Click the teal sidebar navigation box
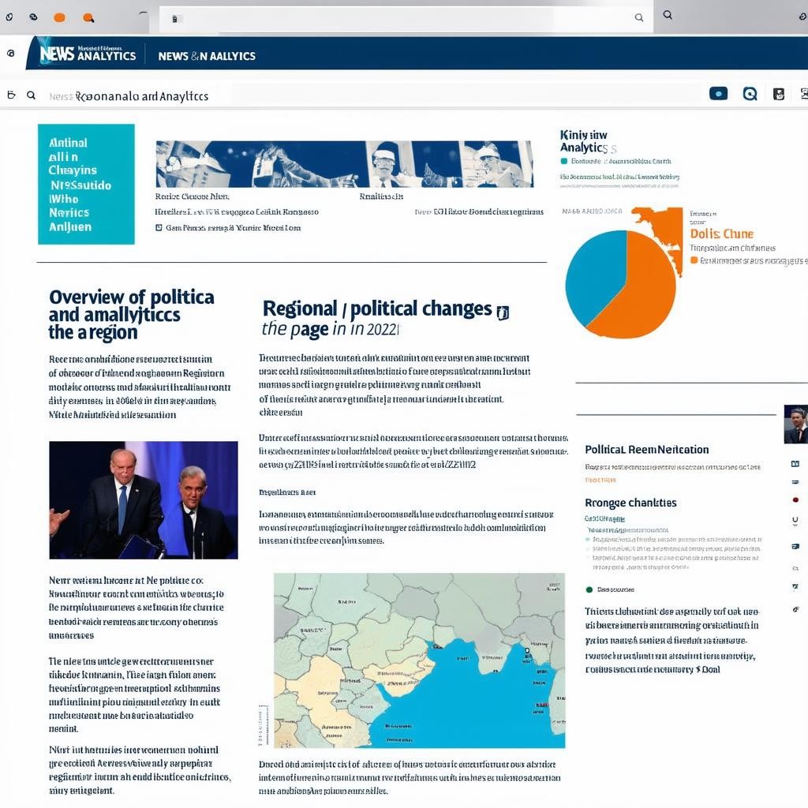The width and height of the screenshot is (808, 808). coord(86,184)
